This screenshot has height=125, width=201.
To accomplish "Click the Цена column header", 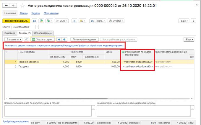I will pos(112,55).
